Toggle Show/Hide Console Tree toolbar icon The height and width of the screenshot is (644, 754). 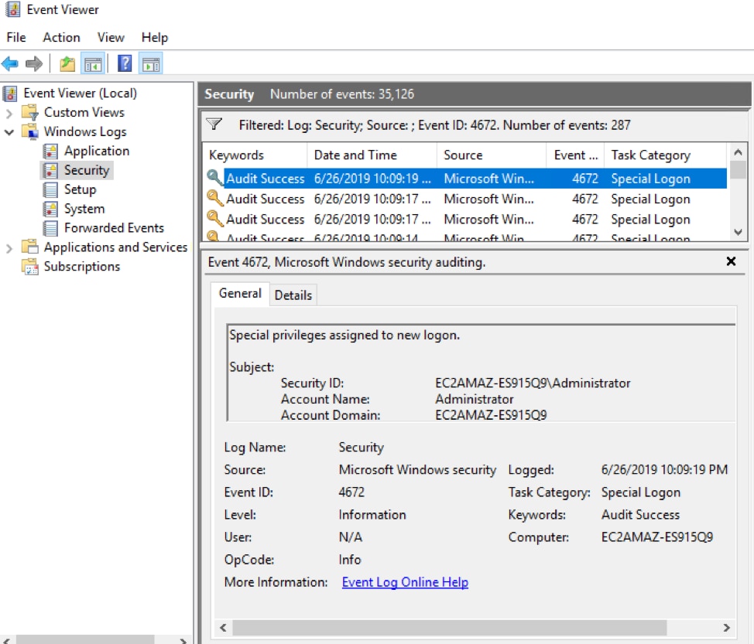click(93, 63)
